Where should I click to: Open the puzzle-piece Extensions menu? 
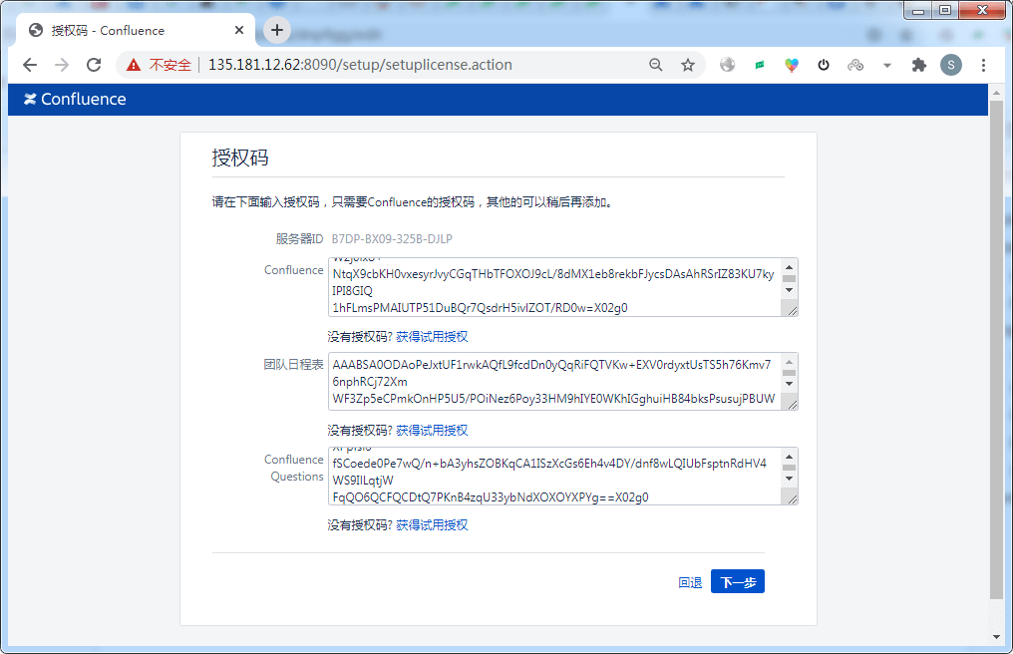coord(918,65)
